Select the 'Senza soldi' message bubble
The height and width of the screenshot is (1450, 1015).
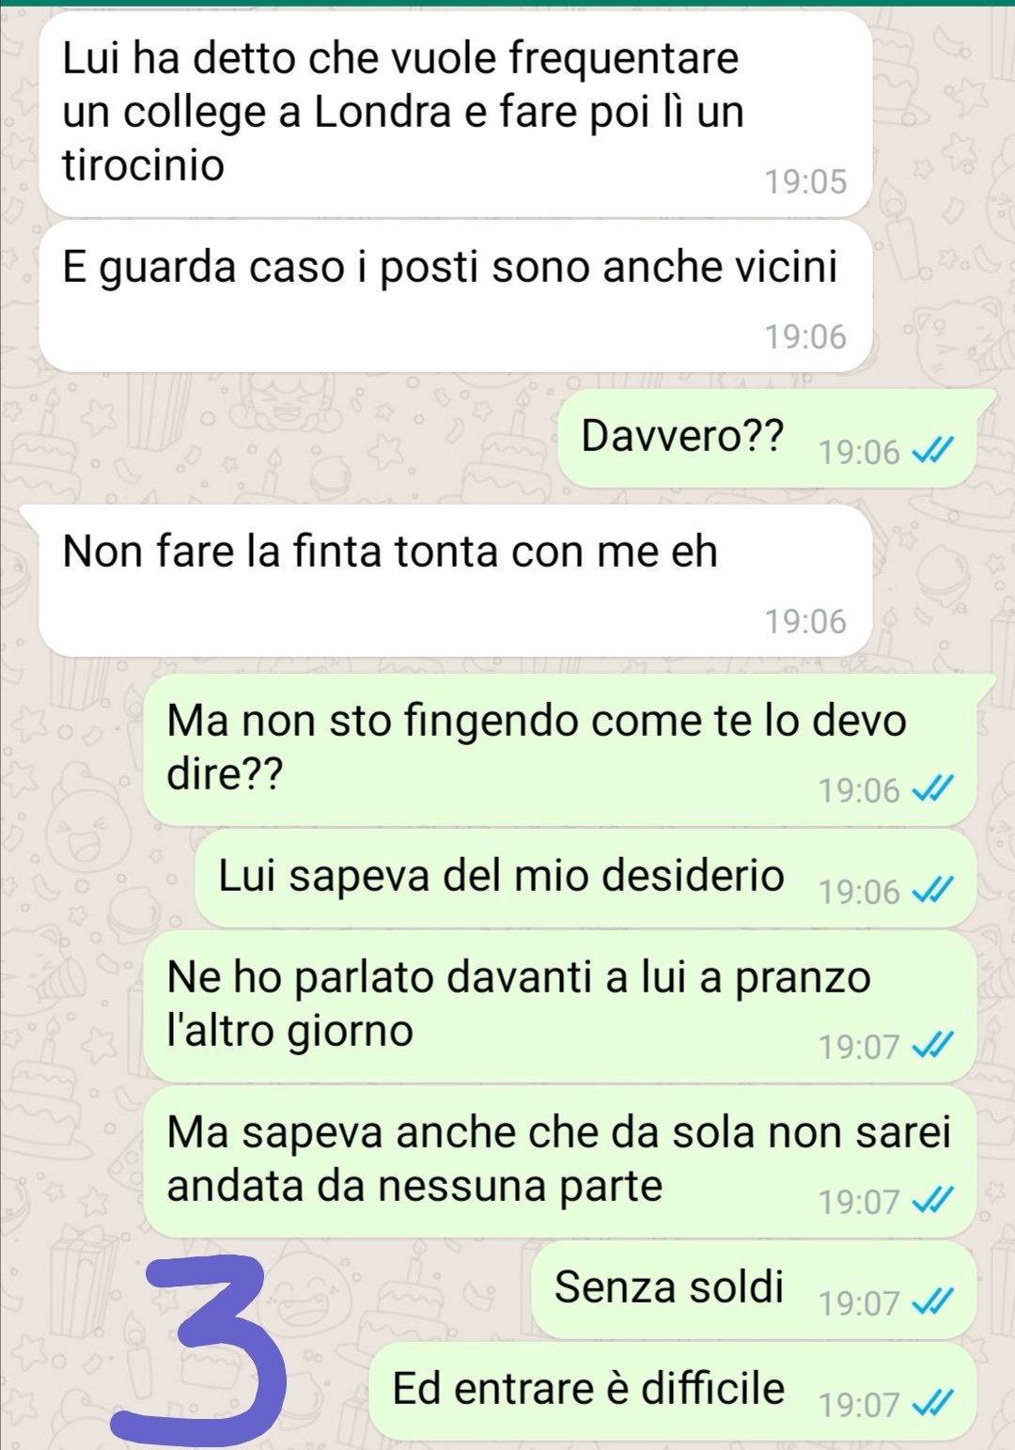click(754, 1289)
